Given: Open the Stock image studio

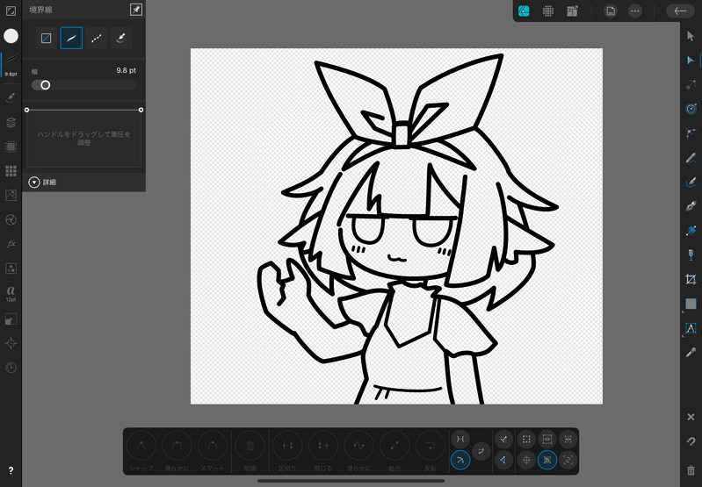Looking at the screenshot, I should coord(11,195).
